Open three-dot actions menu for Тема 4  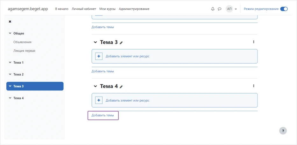click(x=253, y=86)
